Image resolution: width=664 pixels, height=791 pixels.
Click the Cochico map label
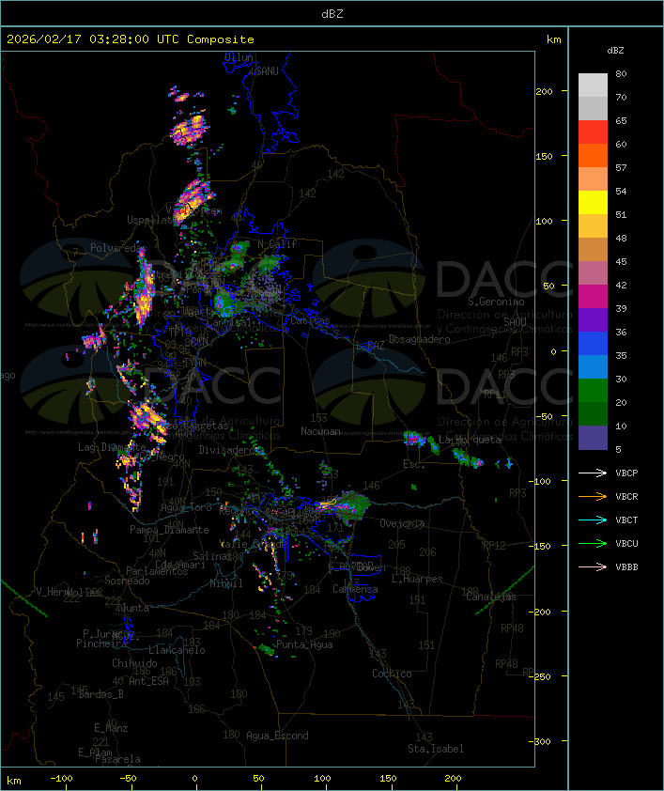(x=392, y=674)
